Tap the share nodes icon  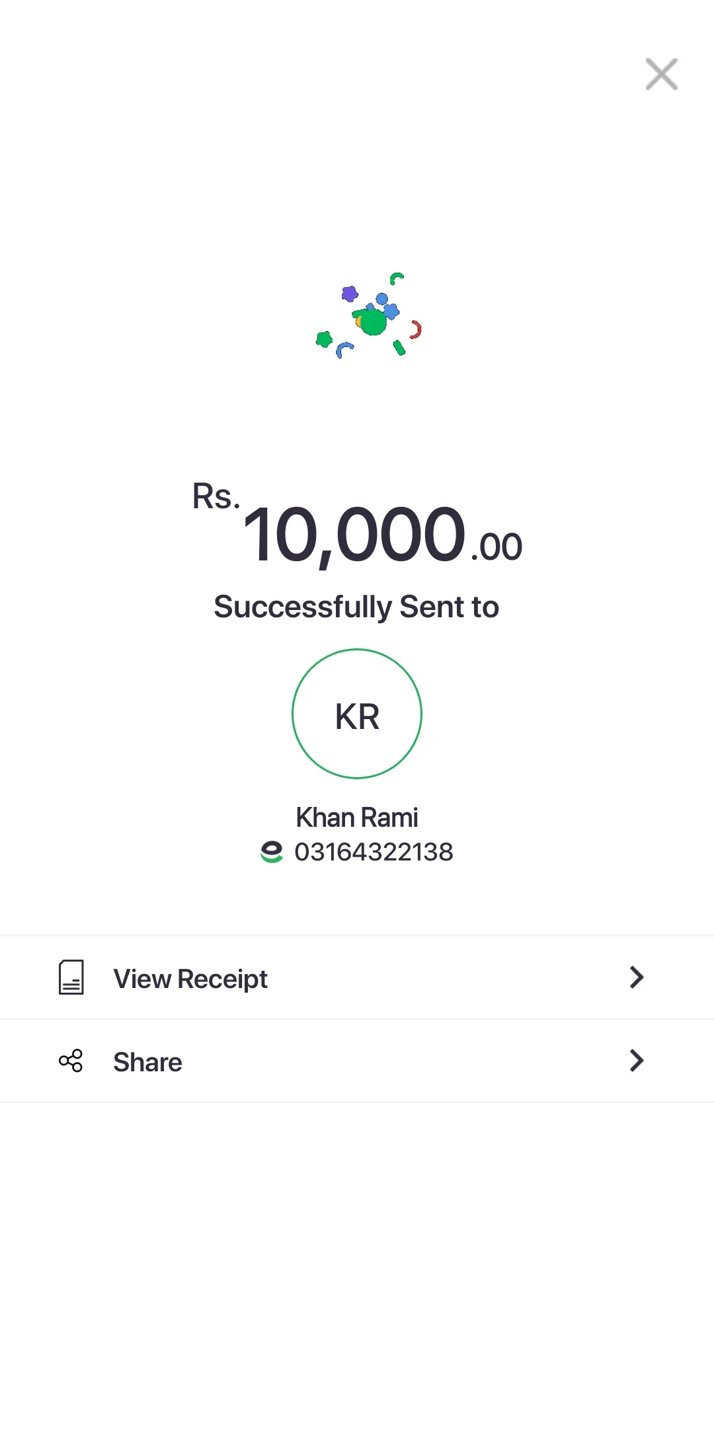(71, 1061)
